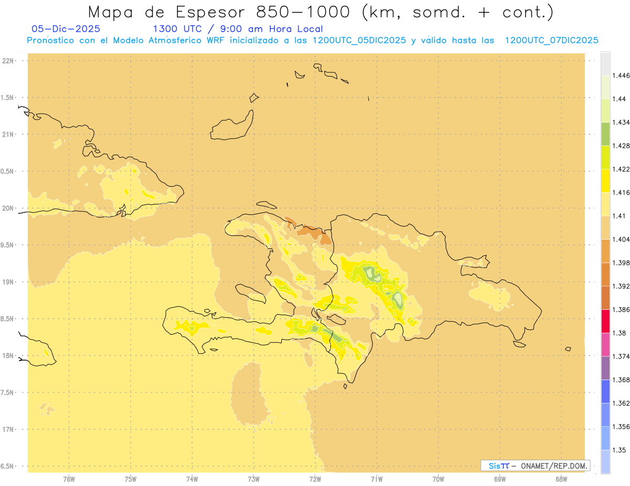630x486 pixels.
Task: Click the latitude label 20N
Action: [x=7, y=208]
